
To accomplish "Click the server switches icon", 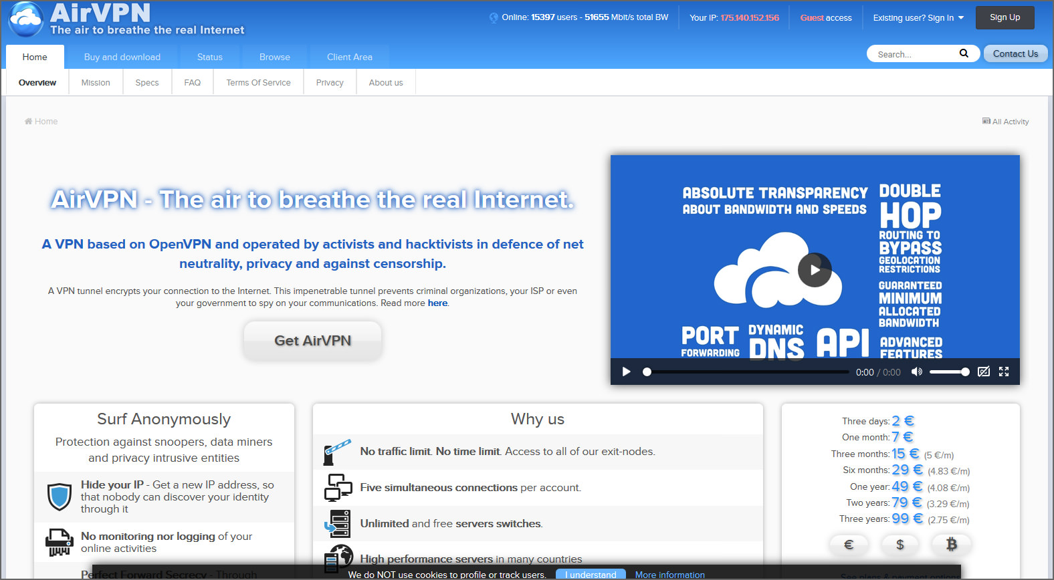I will pyautogui.click(x=338, y=524).
